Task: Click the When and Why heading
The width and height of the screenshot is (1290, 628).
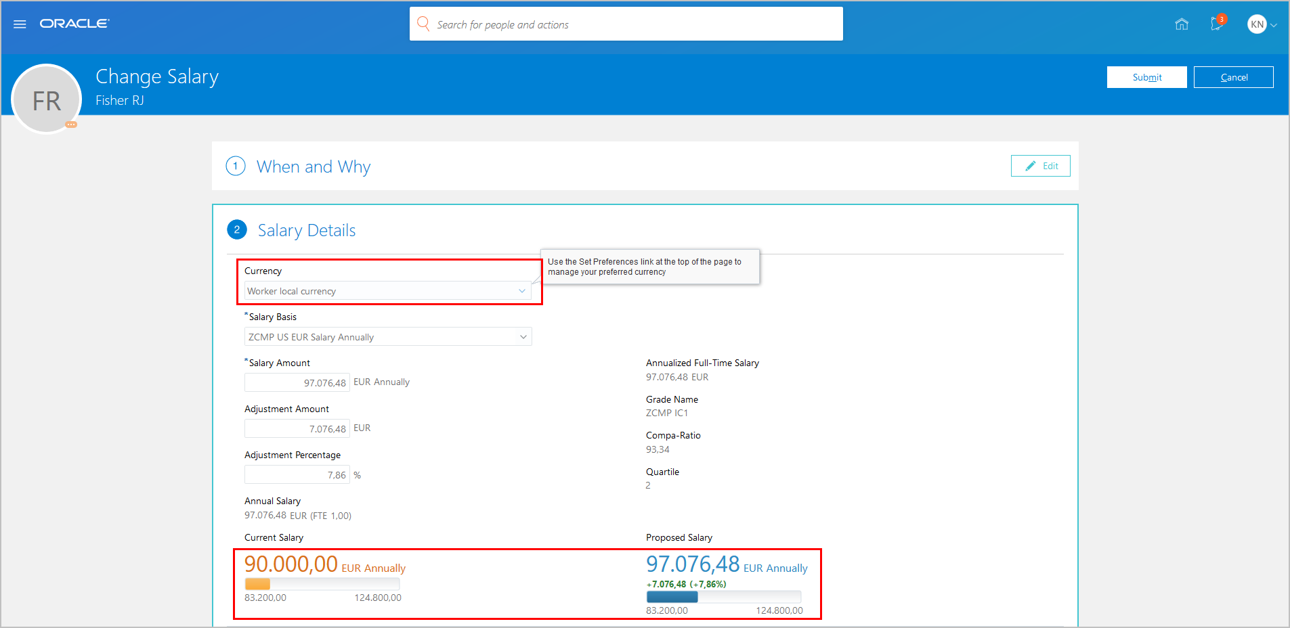Action: [x=314, y=166]
